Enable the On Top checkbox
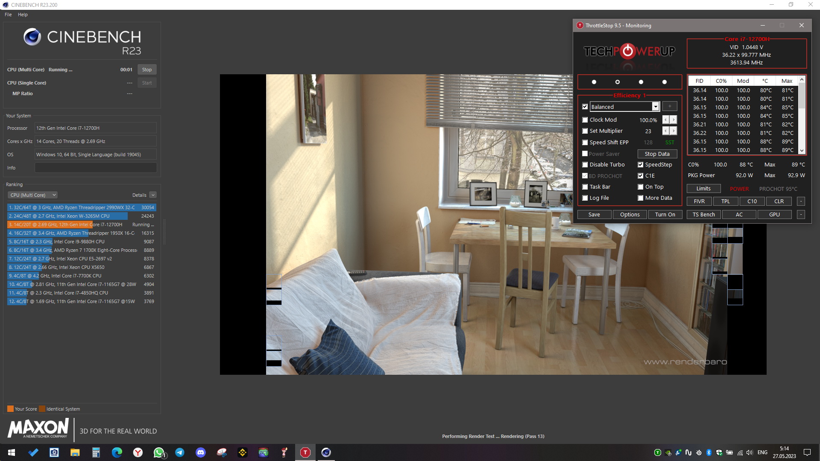Image resolution: width=820 pixels, height=461 pixels. click(x=641, y=187)
